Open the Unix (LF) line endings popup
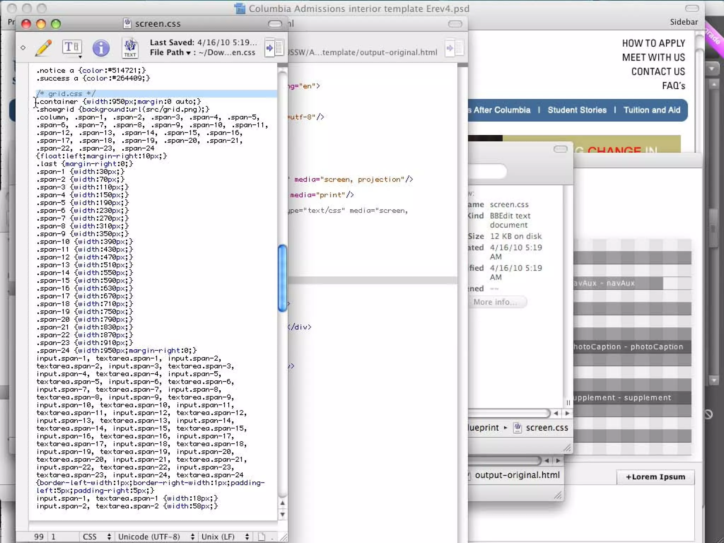724x543 pixels. pyautogui.click(x=224, y=537)
